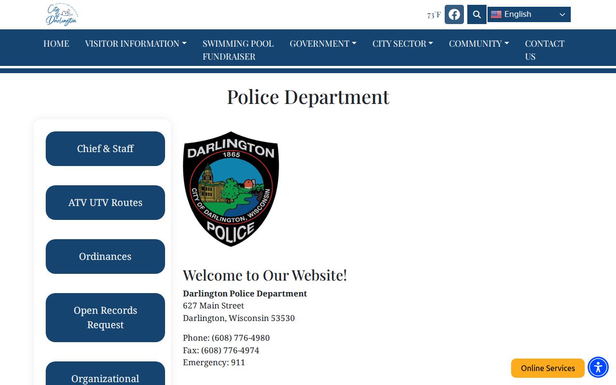This screenshot has width=616, height=385.
Task: Expand the Visitor Information menu
Action: click(136, 43)
